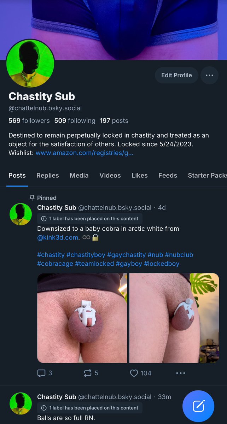Screen dimensions: 227x424
Task: Open avatar beside the 33m post
Action: coord(21,403)
